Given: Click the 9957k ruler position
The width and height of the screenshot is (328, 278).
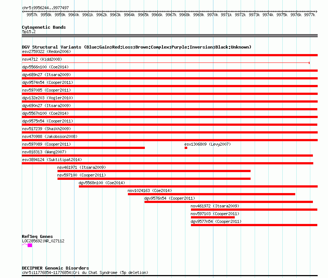Looking at the screenshot, I should [x=32, y=15].
